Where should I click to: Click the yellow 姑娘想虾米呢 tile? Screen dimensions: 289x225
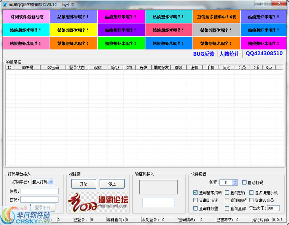click(74, 30)
